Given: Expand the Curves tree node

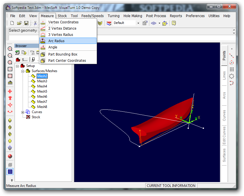Looking at the screenshot, I should 23,112.
